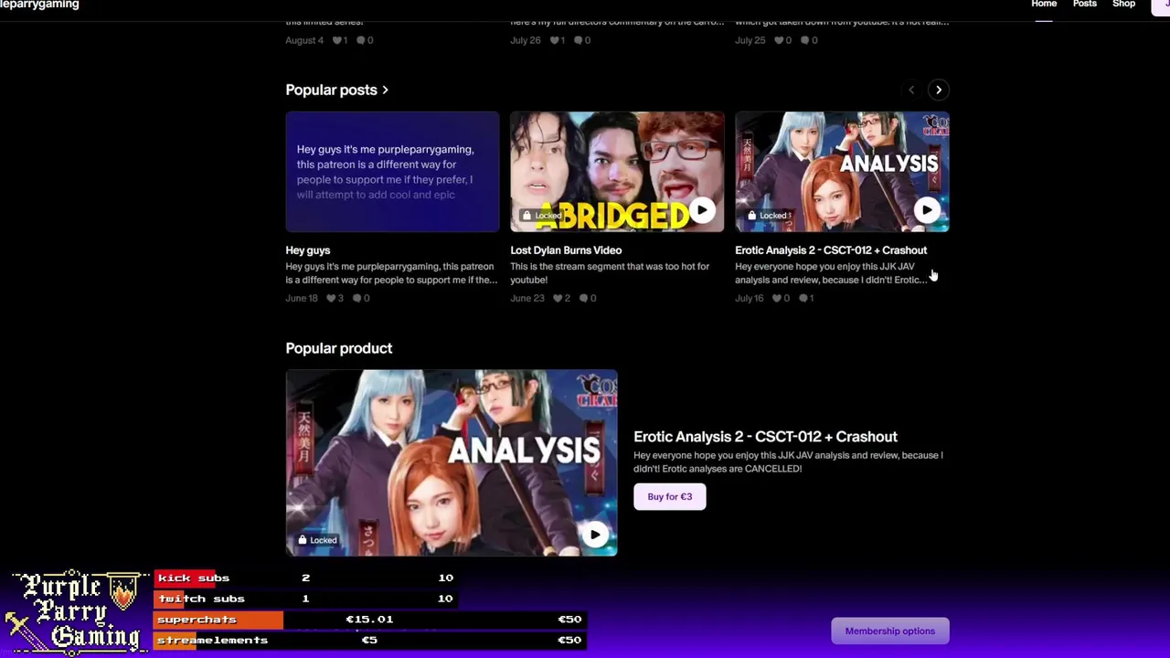Click heart icon on August 4 post
Viewport: 1170px width, 658px height.
click(337, 40)
